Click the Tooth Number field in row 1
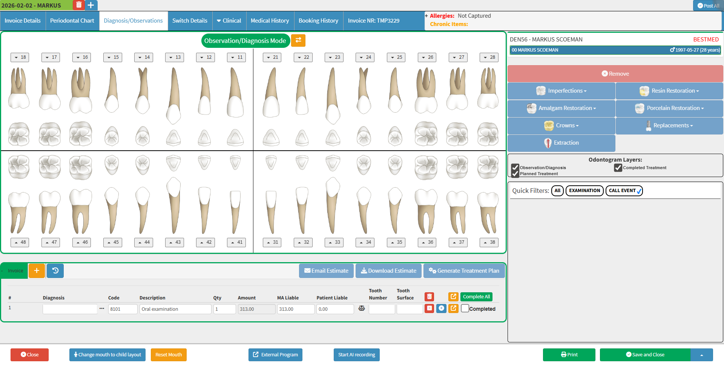The height and width of the screenshot is (365, 724). [382, 309]
